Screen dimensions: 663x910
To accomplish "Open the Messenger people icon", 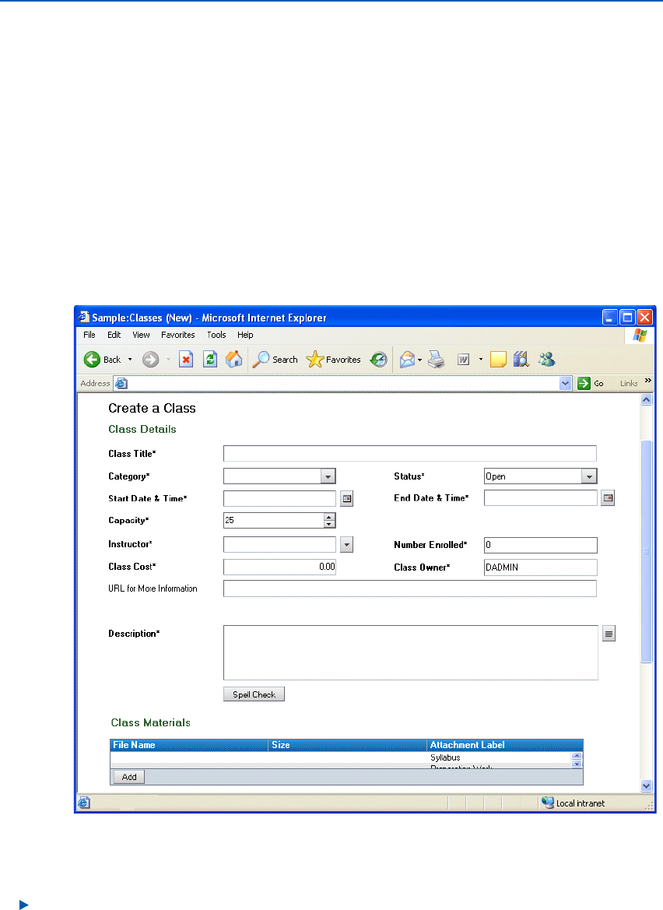I will tap(546, 360).
